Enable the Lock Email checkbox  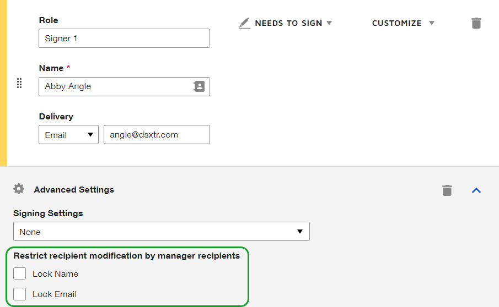click(20, 294)
